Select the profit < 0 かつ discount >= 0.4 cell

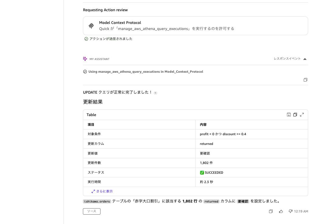251,134
